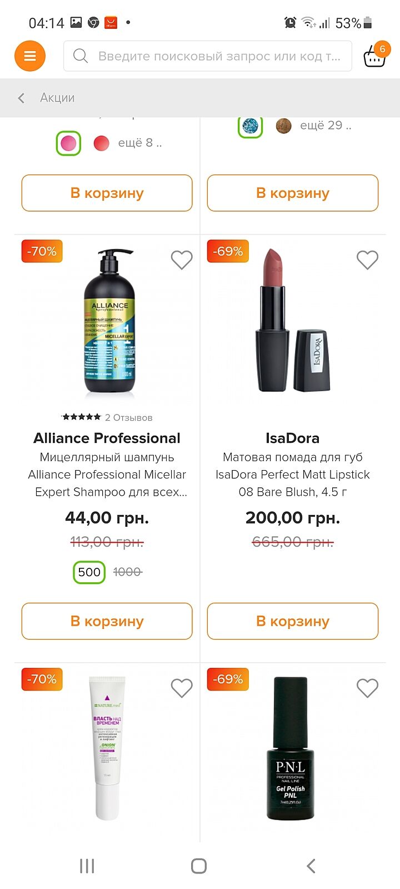The width and height of the screenshot is (400, 889).
Task: Choose the red color swatch
Action: click(x=101, y=143)
